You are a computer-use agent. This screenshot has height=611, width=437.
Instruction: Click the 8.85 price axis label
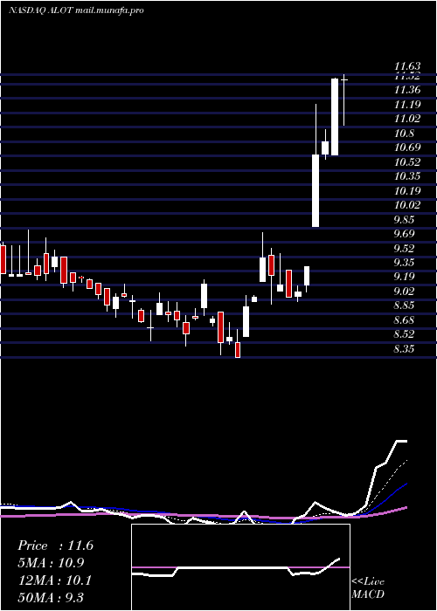tap(404, 305)
